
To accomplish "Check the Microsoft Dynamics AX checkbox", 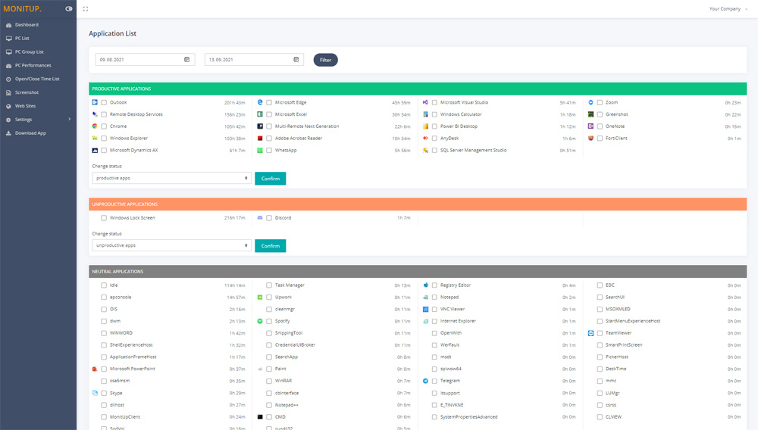I will tap(104, 150).
